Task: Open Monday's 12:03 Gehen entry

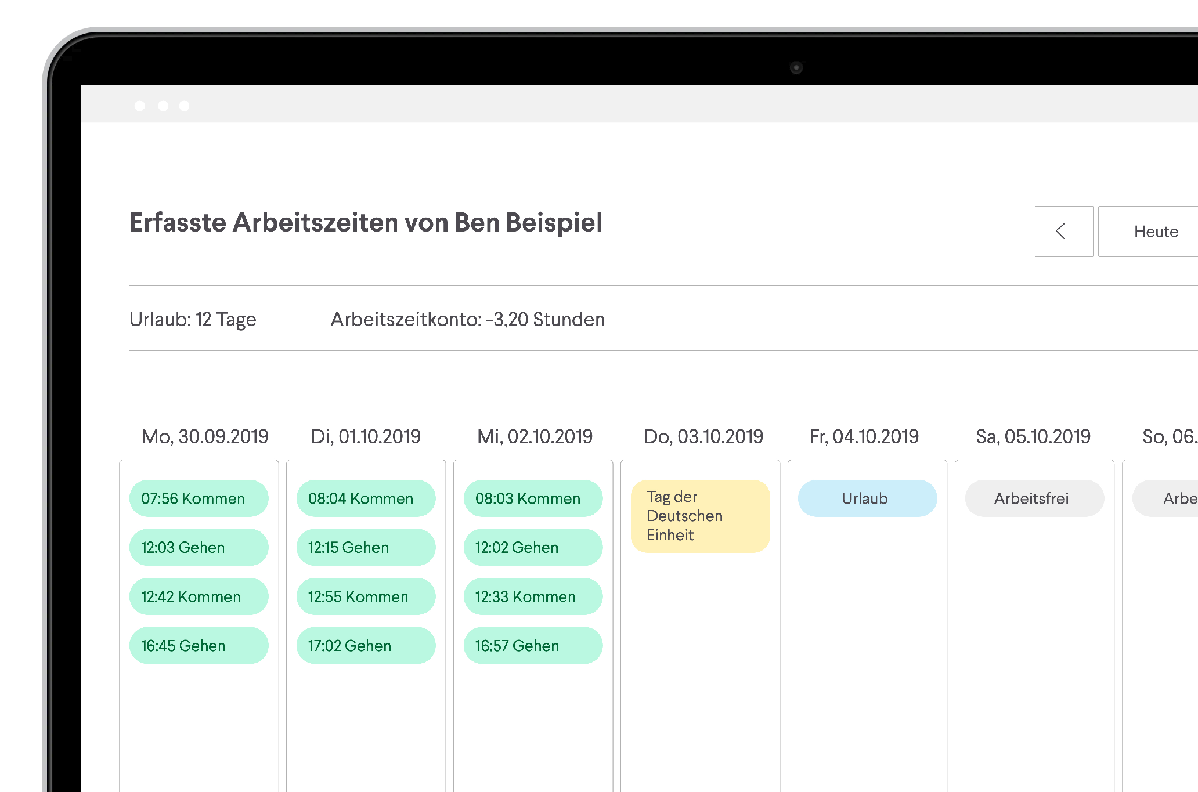Action: pyautogui.click(x=199, y=547)
